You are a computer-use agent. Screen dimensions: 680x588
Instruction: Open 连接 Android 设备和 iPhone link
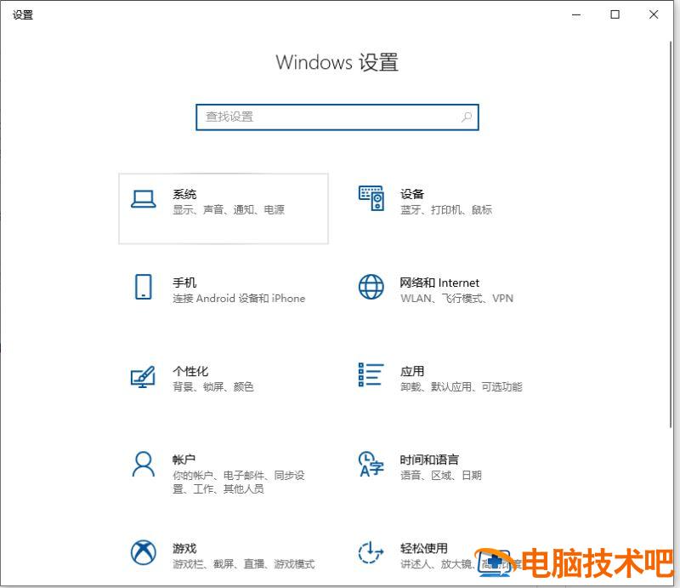[240, 299]
